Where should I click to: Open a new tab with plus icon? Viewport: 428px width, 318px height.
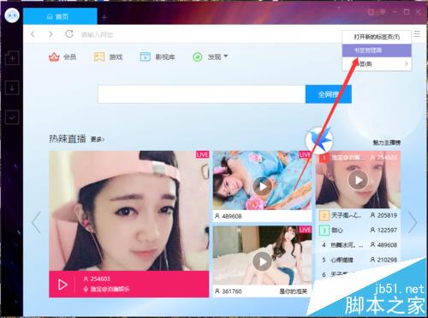tap(104, 17)
